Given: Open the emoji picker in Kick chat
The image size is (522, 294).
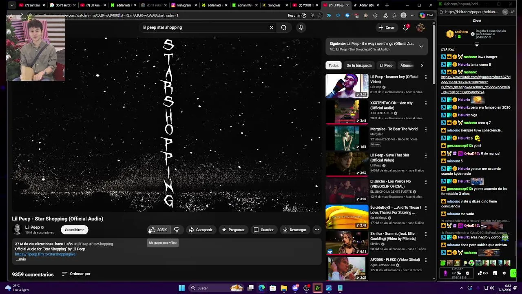Looking at the screenshot, I should coord(467,273).
